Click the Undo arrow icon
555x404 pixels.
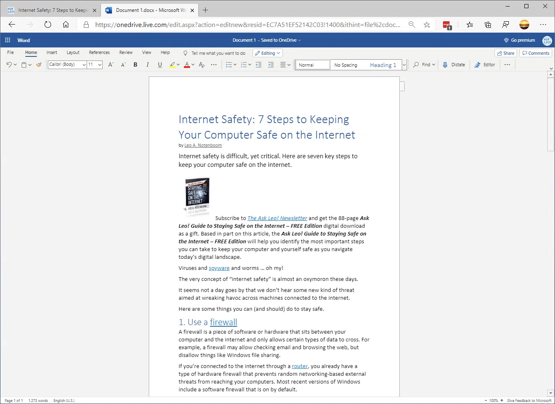click(9, 65)
